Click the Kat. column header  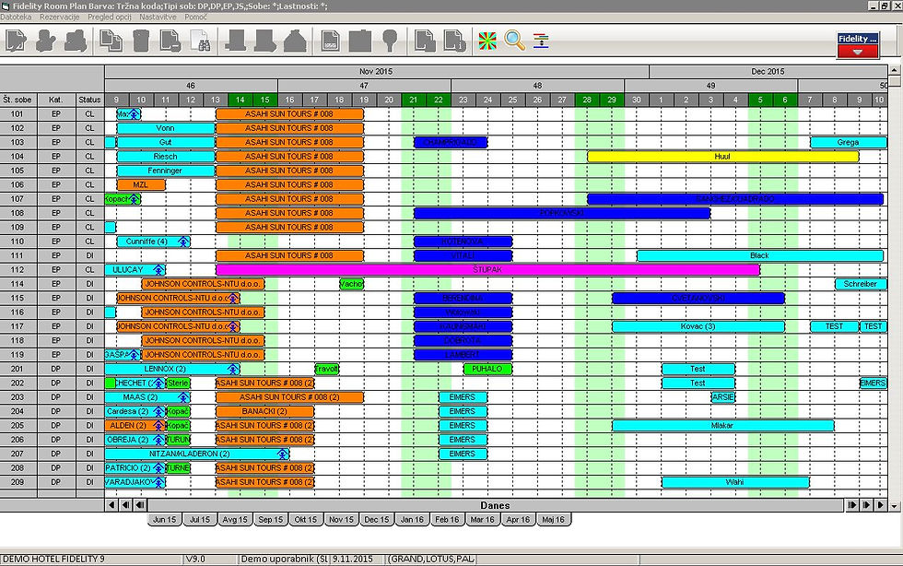pyautogui.click(x=56, y=100)
